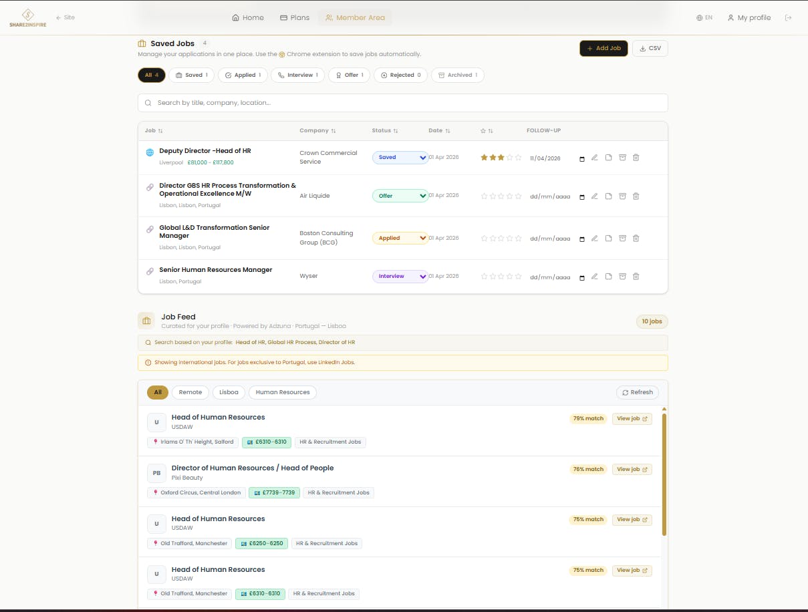Archive the Deputy Director -Head of HR job

click(x=622, y=158)
